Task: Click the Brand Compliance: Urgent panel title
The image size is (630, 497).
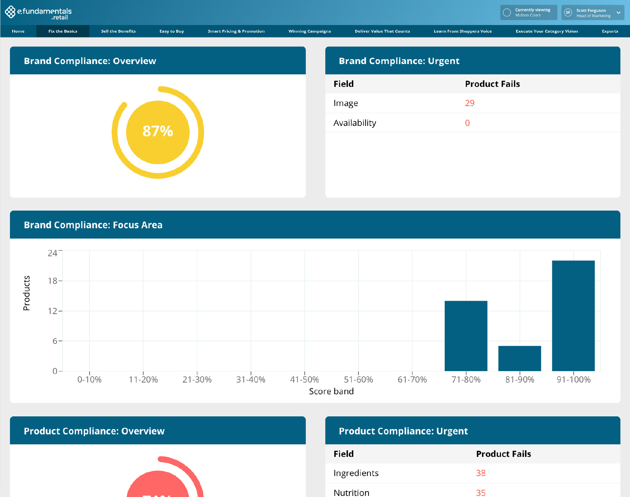Action: (399, 61)
